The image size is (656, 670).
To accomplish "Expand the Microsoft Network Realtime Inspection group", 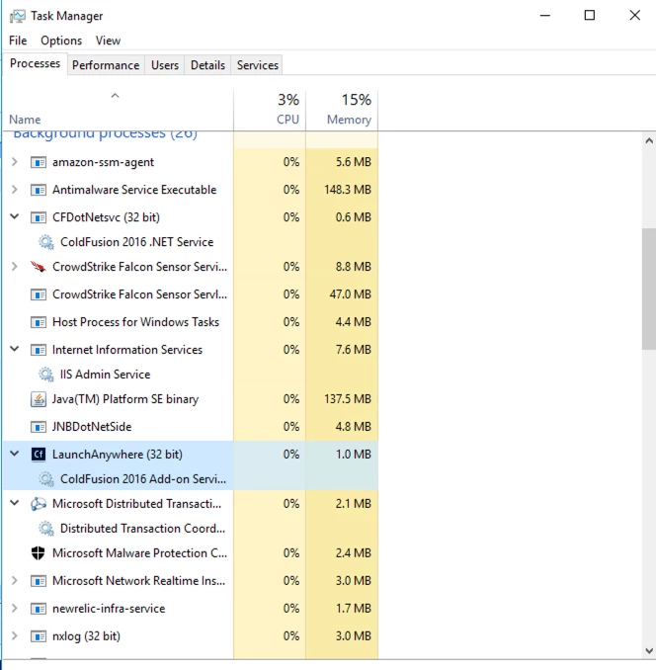I will [x=15, y=581].
